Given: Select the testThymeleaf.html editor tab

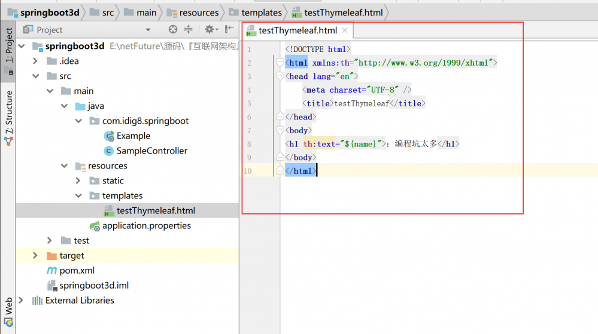Looking at the screenshot, I should (298, 30).
